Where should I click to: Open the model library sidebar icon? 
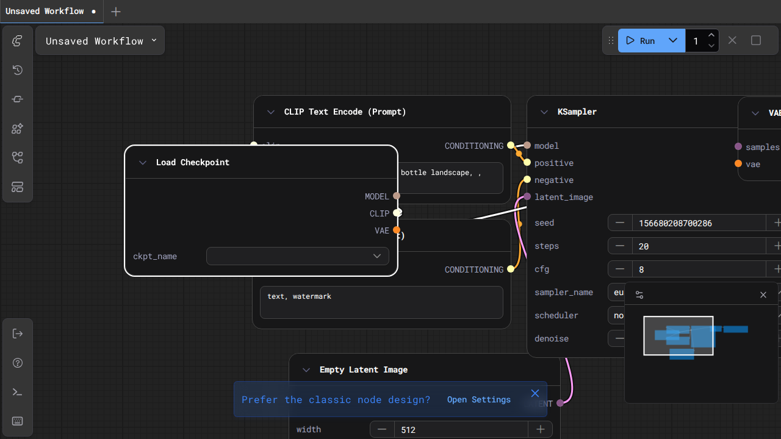point(18,129)
